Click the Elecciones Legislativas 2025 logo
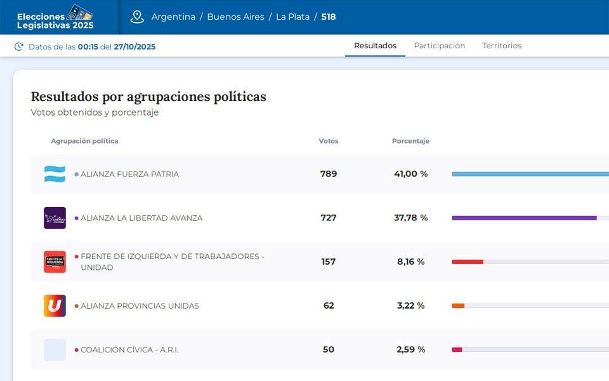Image resolution: width=609 pixels, height=381 pixels. click(x=55, y=17)
